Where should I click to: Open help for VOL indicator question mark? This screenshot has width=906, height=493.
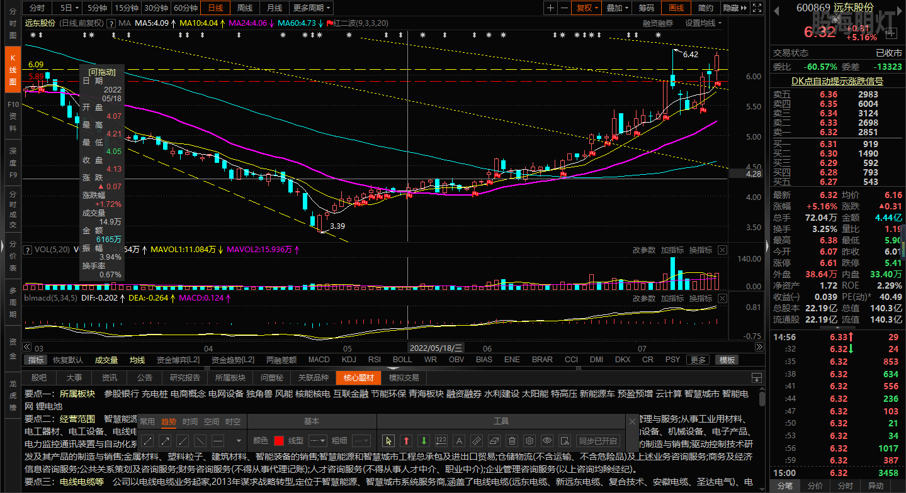(28, 250)
